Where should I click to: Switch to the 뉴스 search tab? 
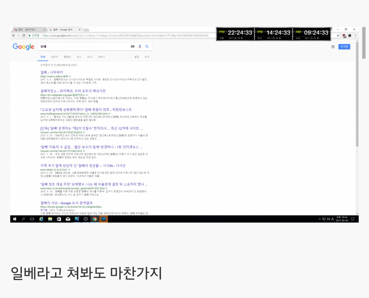(79, 57)
